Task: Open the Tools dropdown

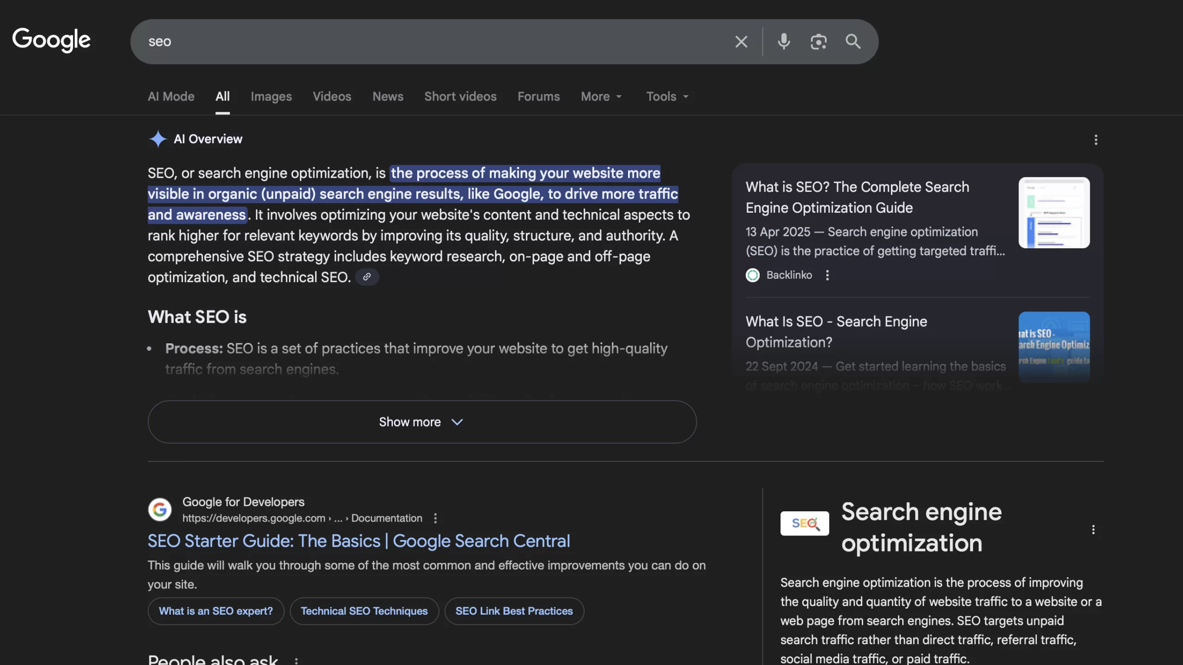Action: pyautogui.click(x=667, y=96)
